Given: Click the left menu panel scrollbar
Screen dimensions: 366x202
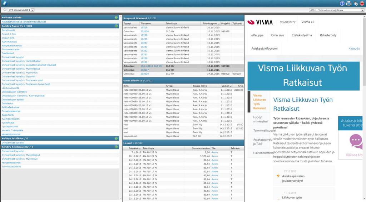Looking at the screenshot, I should coord(121,107).
